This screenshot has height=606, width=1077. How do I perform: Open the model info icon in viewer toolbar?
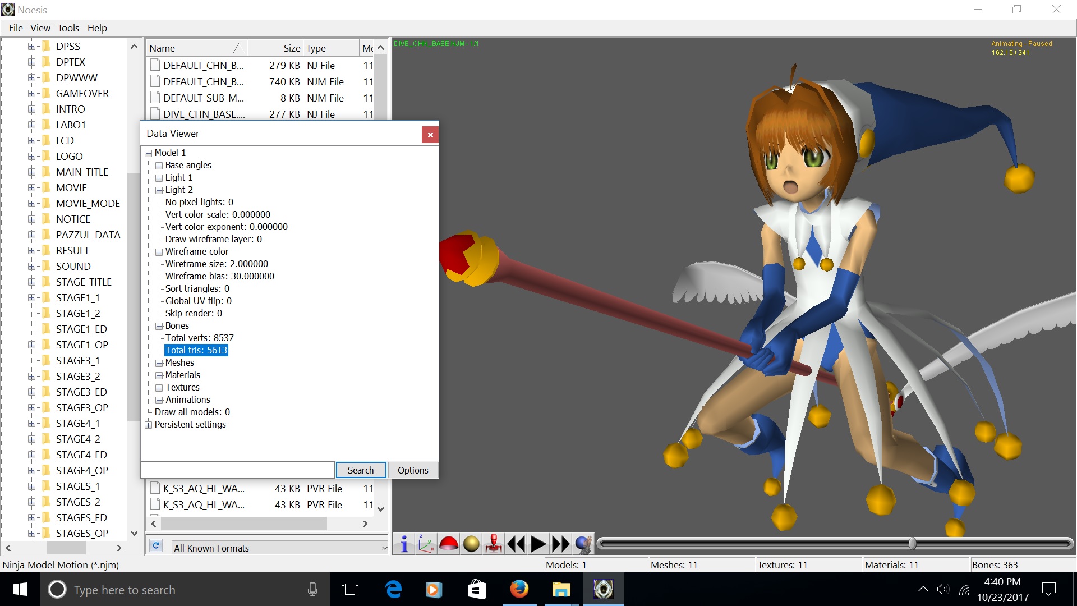pos(404,544)
